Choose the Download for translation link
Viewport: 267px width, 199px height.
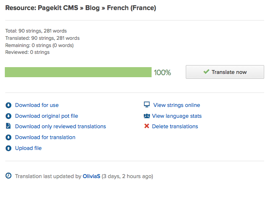[x=45, y=137]
